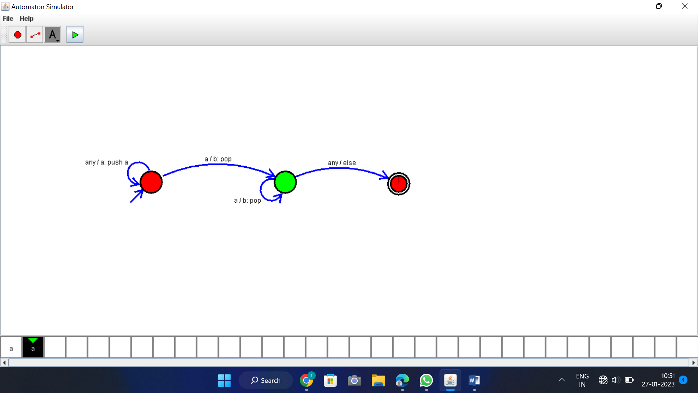This screenshot has height=393, width=698.
Task: Open Google Chrome from the taskbar
Action: point(307,380)
